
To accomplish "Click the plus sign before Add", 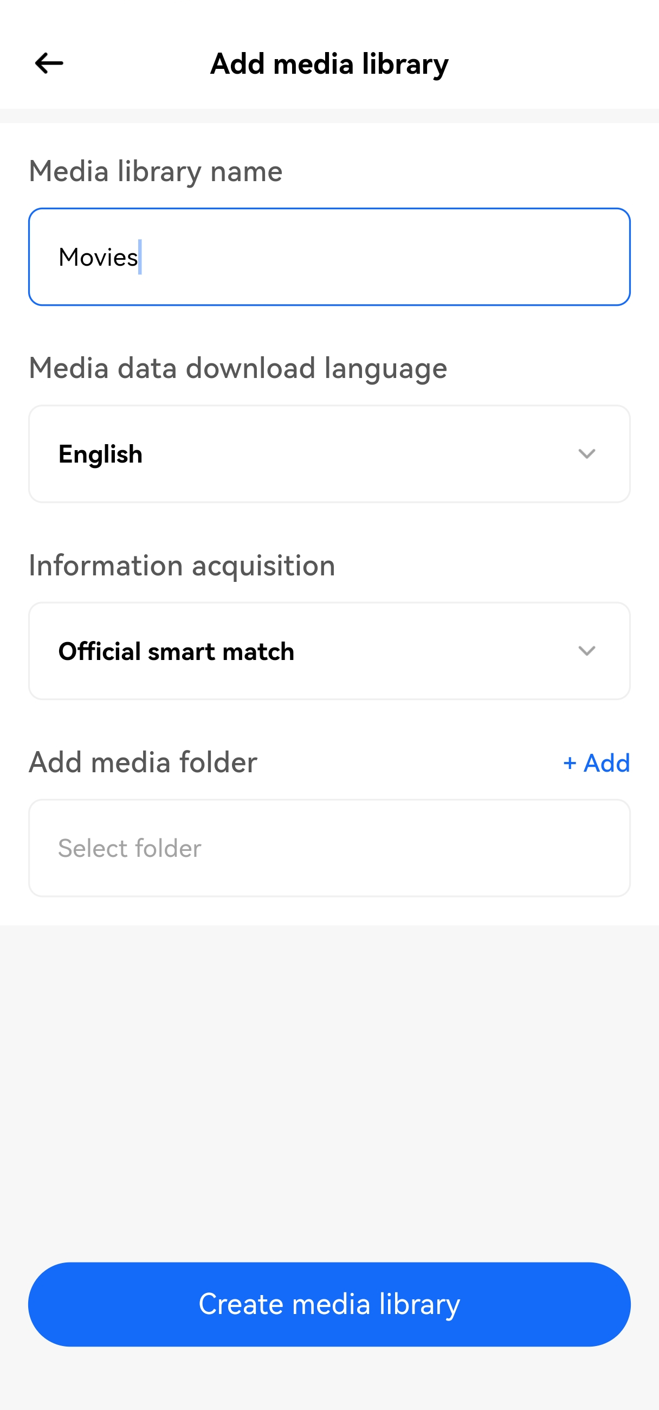I will coord(570,763).
